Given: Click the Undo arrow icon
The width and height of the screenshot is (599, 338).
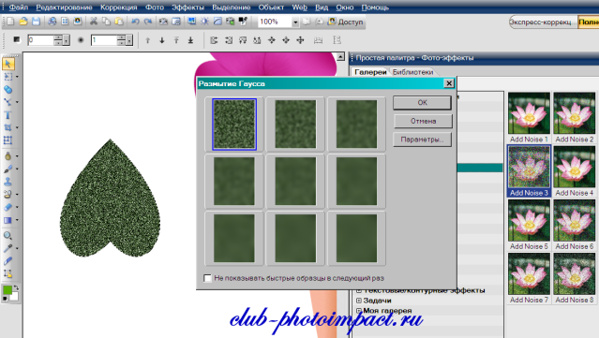Looking at the screenshot, I should (x=135, y=22).
